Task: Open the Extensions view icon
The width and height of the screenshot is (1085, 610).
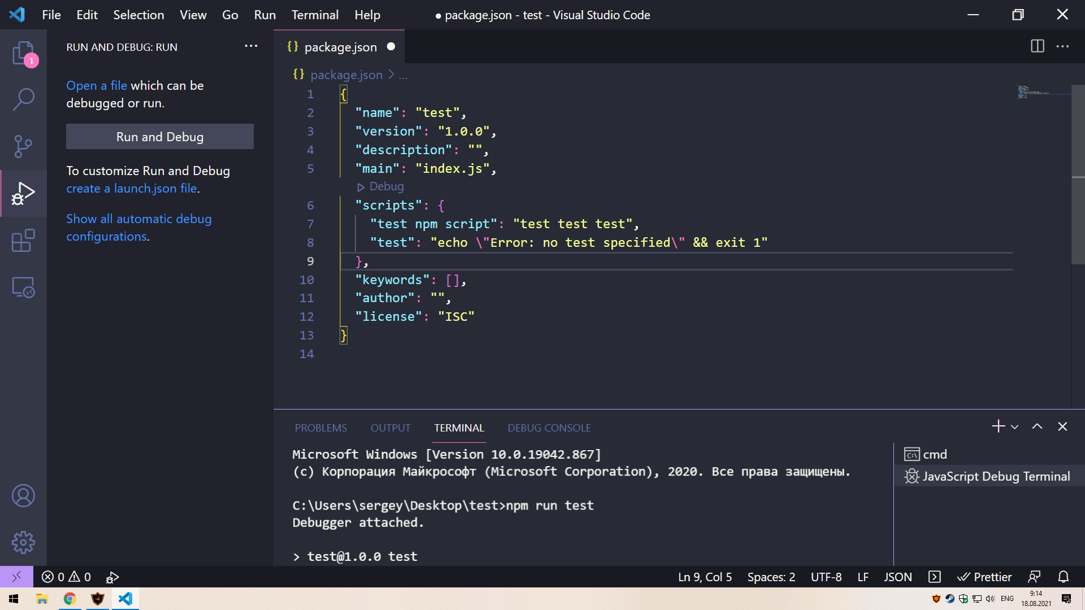Action: 23,241
